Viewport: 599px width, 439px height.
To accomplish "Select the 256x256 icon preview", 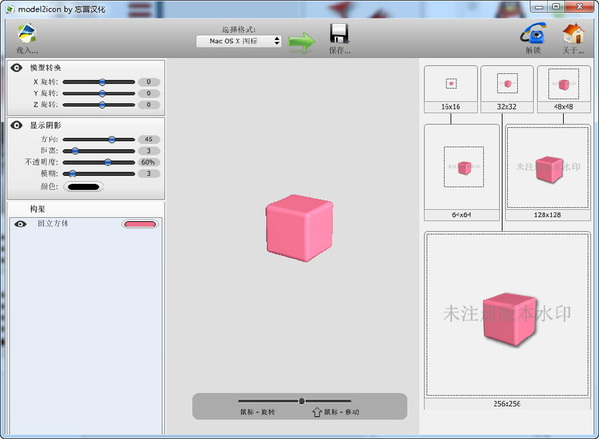I will coord(507,314).
